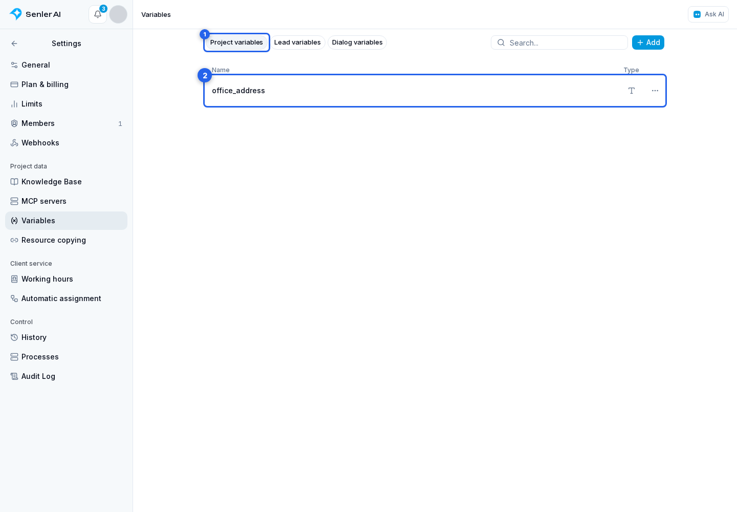Click the Type column header
The image size is (737, 512).
tap(631, 70)
